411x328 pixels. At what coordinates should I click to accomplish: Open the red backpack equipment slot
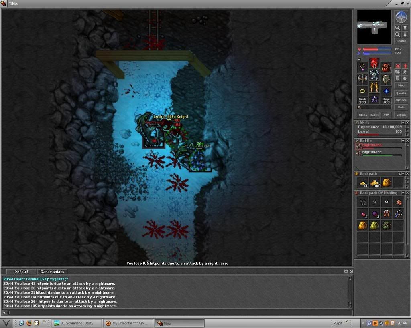pos(386,67)
